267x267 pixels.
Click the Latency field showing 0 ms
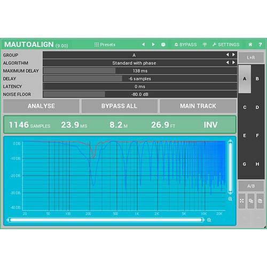click(x=140, y=87)
